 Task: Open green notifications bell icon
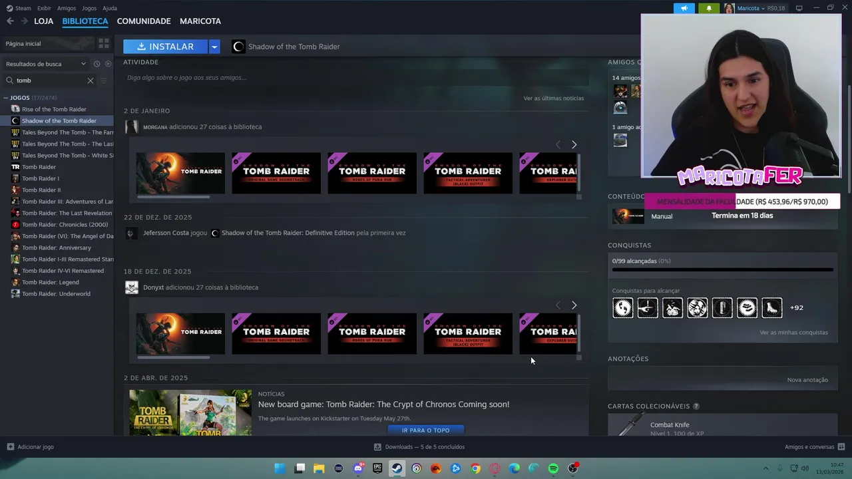[708, 8]
